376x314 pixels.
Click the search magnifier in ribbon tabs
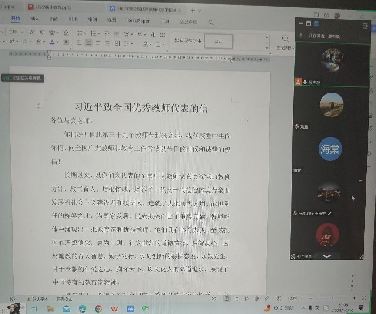pos(211,22)
